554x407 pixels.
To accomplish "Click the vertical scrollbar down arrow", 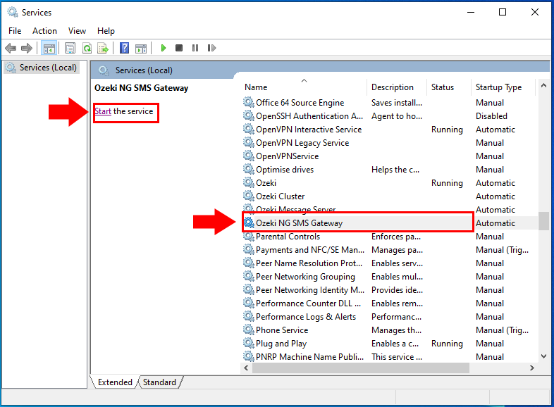I will click(543, 357).
